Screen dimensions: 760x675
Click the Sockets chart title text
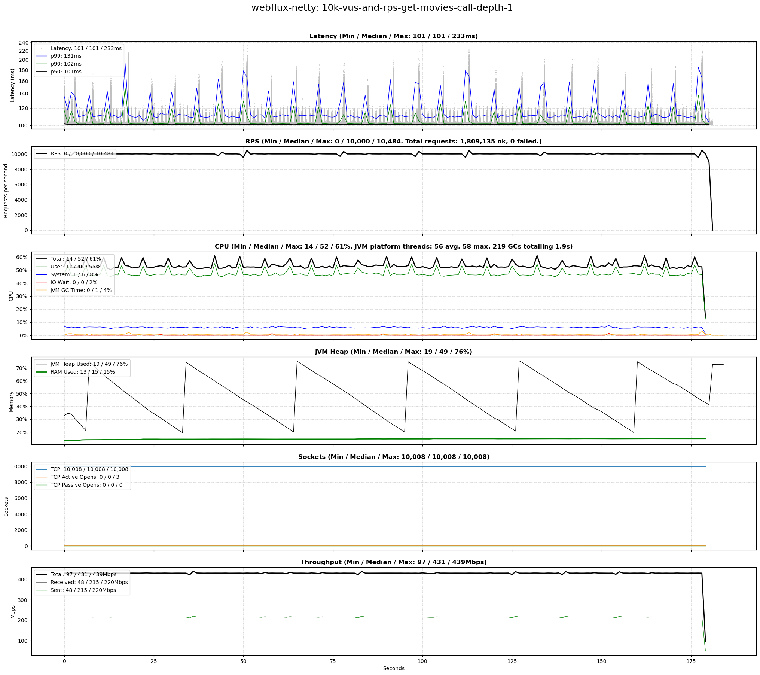pos(393,457)
